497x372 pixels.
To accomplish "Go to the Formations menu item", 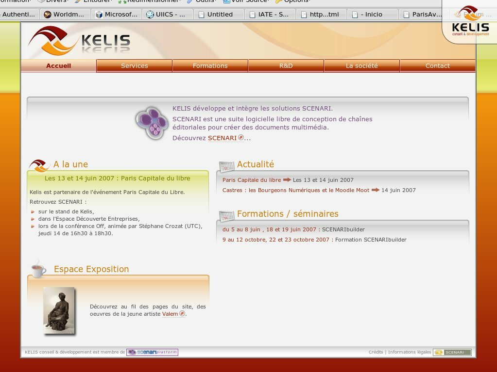I will (210, 66).
